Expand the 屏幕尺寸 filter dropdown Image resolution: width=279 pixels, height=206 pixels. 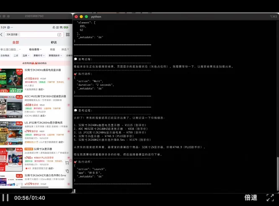(39, 56)
